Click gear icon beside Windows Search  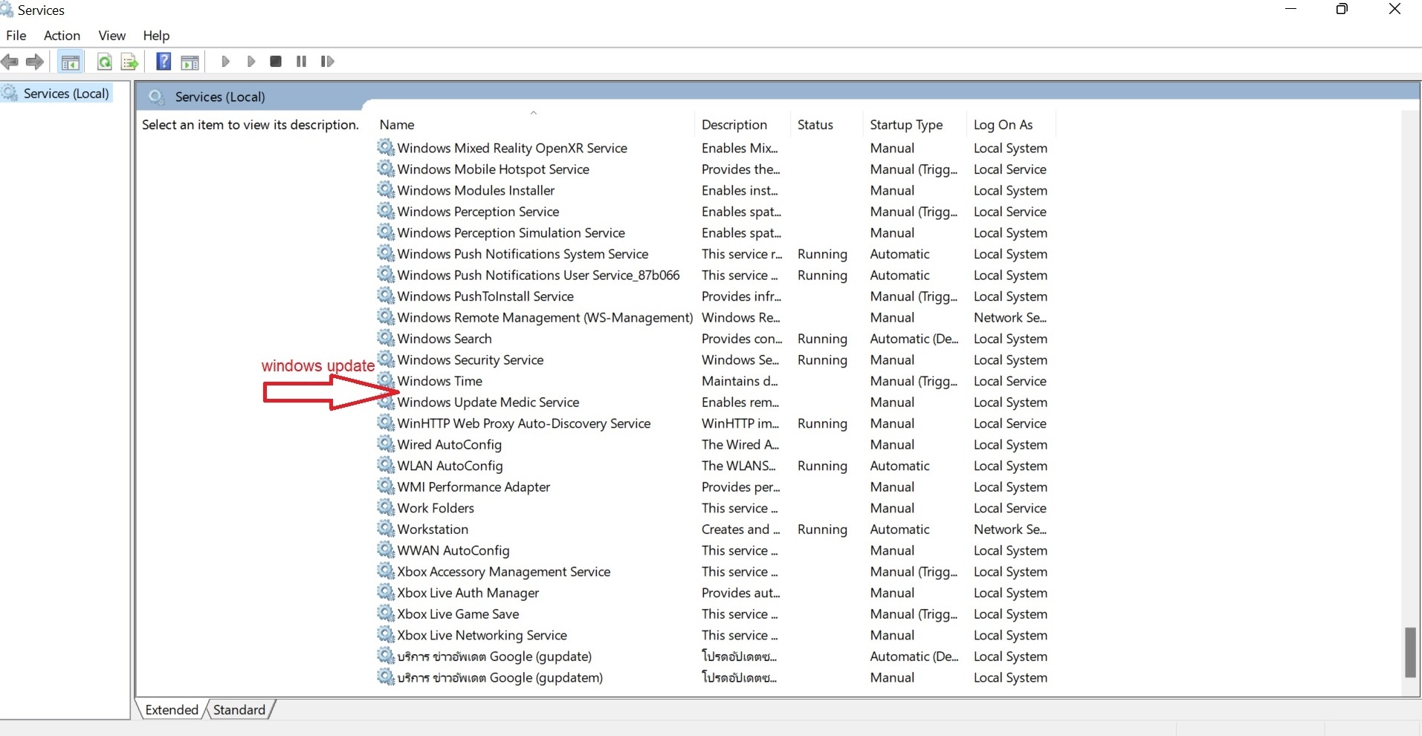click(385, 338)
